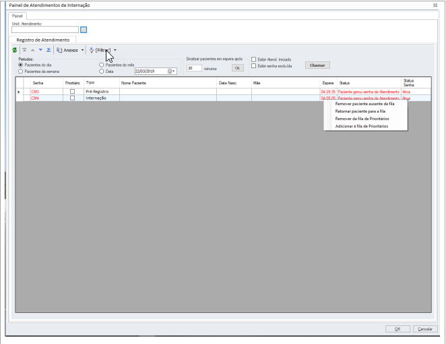Open the date picker calendar dropdown
446x344 pixels.
click(x=172, y=71)
